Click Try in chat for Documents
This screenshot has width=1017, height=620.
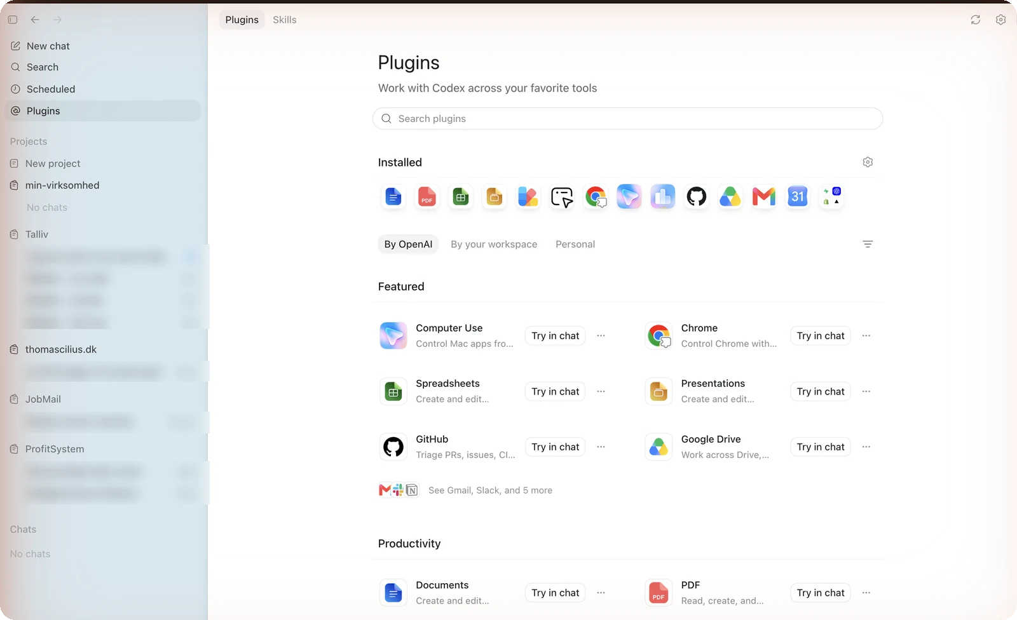coord(556,593)
